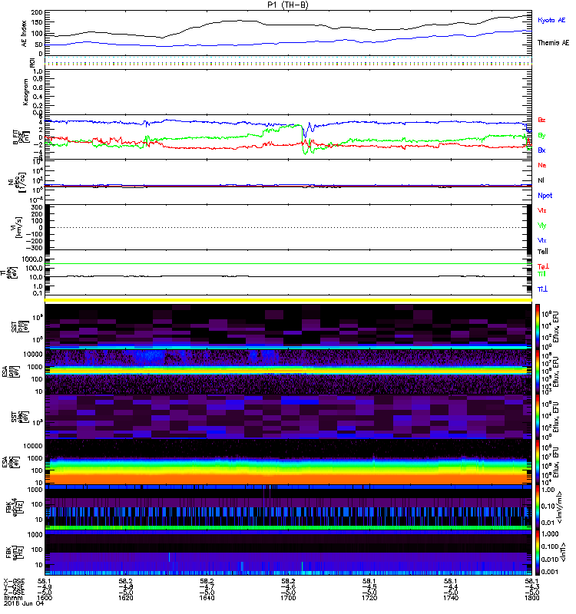Click the Vi [km/s] axis label

point(17,227)
